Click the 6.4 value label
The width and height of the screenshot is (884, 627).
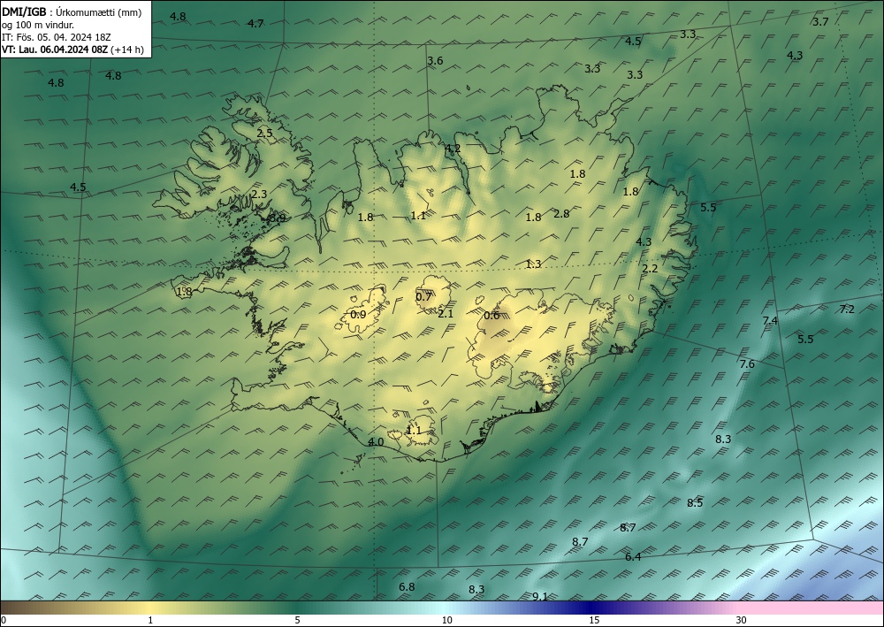(633, 557)
